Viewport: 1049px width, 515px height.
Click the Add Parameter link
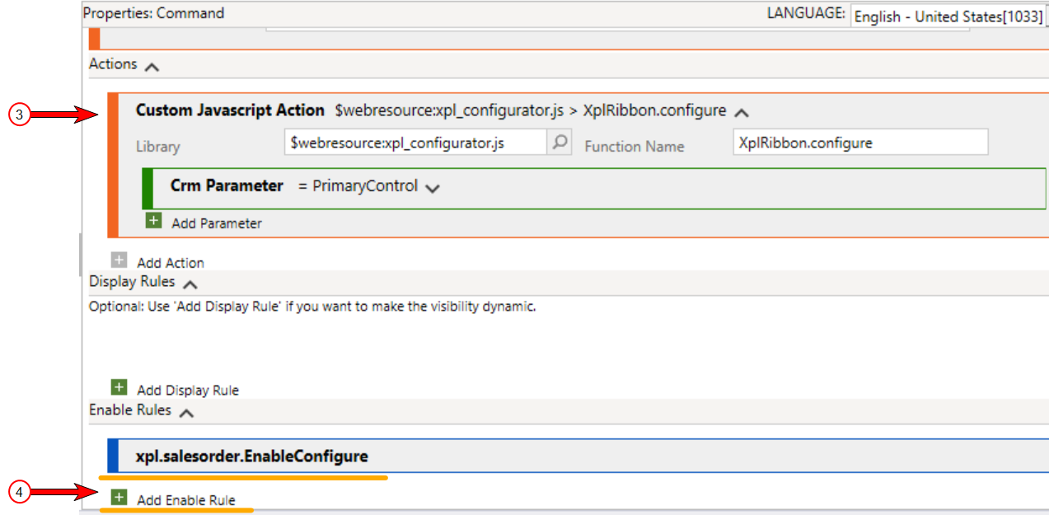click(x=217, y=222)
